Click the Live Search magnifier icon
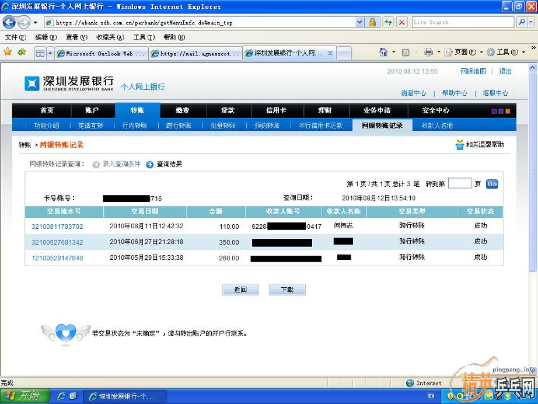The width and height of the screenshot is (538, 404). point(522,22)
